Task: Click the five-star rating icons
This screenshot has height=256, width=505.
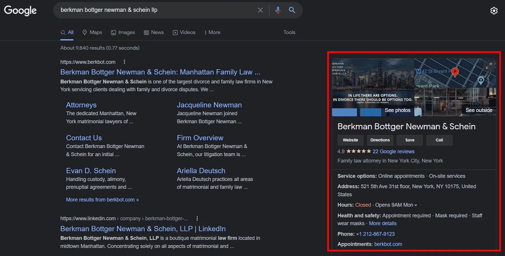Action: click(x=359, y=151)
